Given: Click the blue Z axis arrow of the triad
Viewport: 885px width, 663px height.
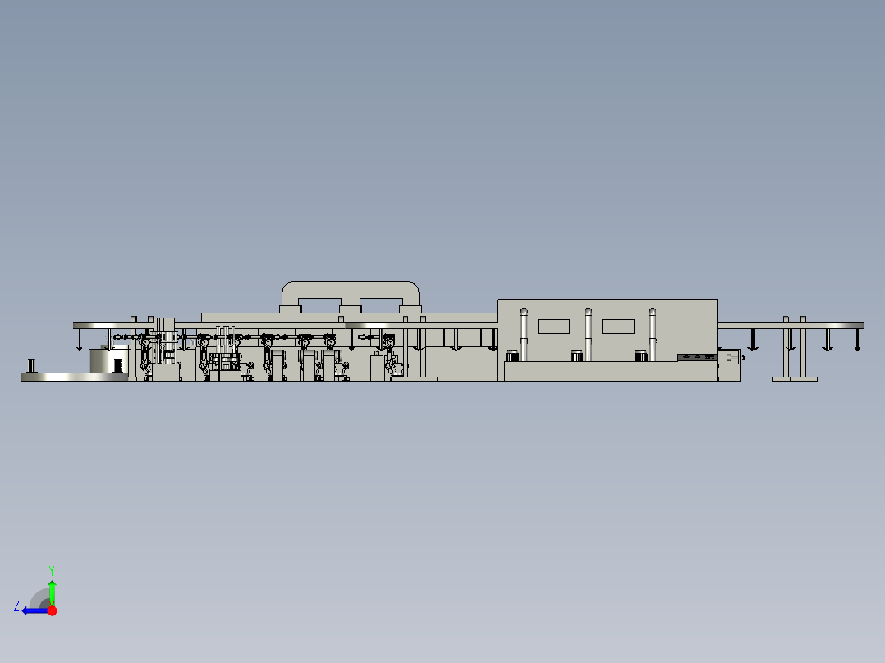Looking at the screenshot, I should coord(34,611).
